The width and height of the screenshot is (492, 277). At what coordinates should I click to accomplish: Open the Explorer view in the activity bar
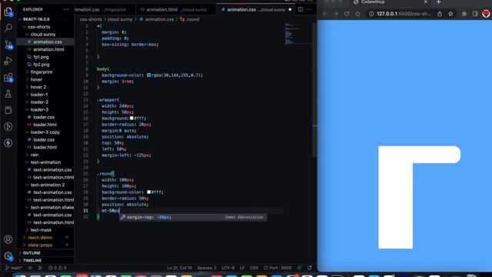point(8,12)
